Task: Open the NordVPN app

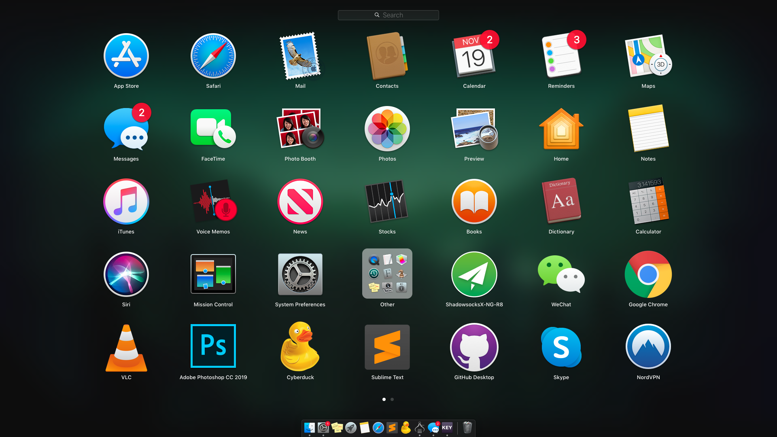Action: pyautogui.click(x=648, y=346)
